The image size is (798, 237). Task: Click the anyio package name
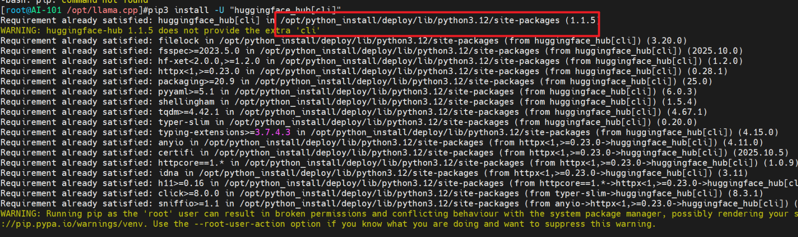coord(171,143)
